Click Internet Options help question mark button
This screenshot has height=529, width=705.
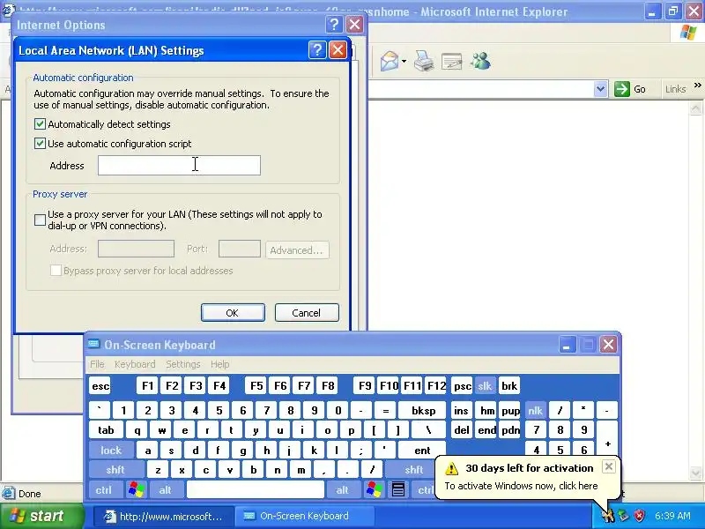[334, 25]
